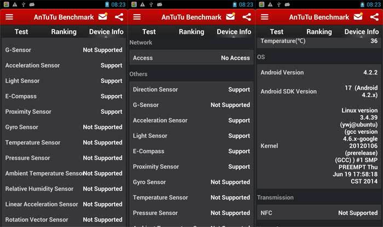Tap the share icon in the middle screen
Image resolution: width=383 pixels, height=227 pixels.
[x=247, y=16]
